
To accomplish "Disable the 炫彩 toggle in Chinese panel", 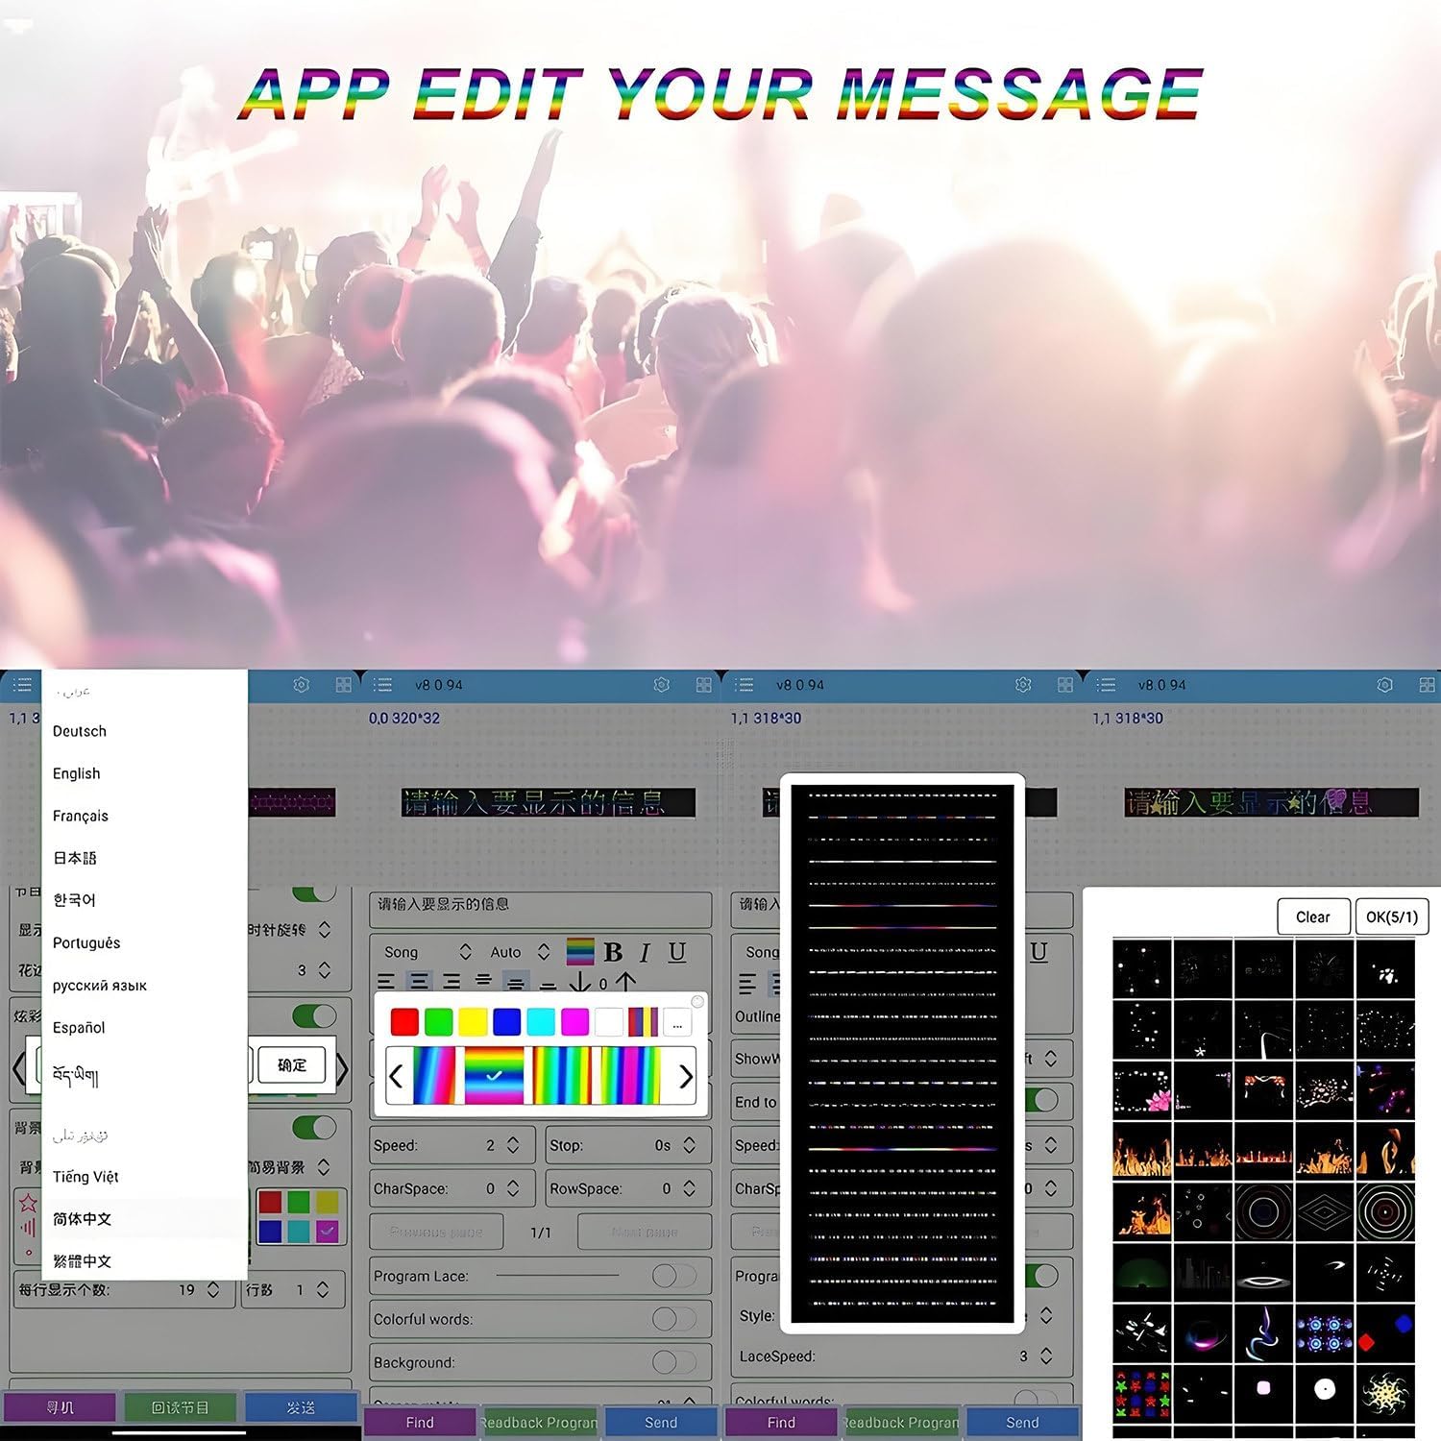I will [314, 1015].
